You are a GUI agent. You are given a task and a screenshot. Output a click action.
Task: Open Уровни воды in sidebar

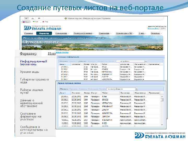point(30,72)
